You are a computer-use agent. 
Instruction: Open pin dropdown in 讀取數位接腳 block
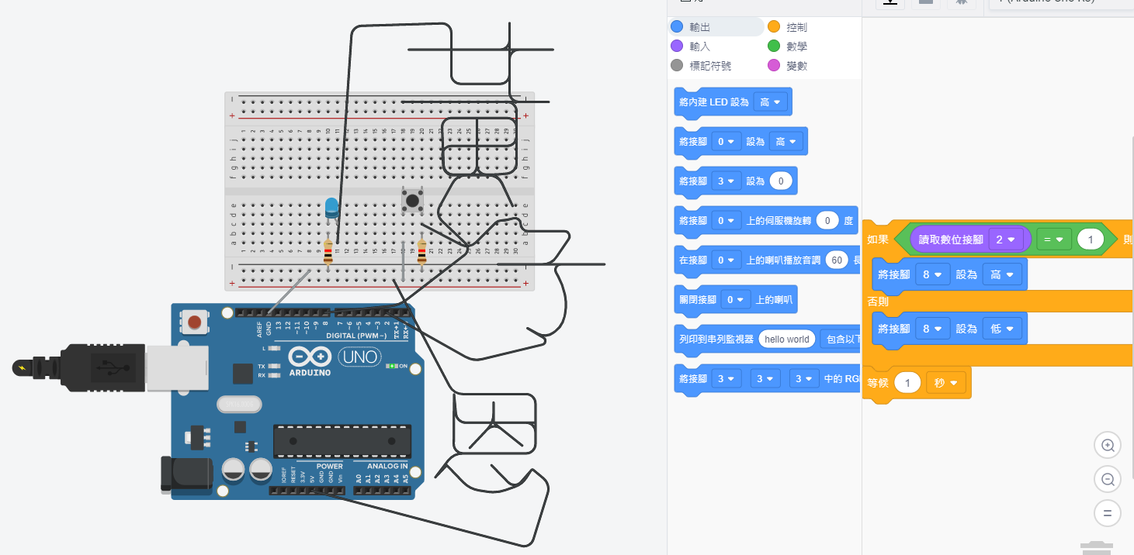(x=1005, y=240)
